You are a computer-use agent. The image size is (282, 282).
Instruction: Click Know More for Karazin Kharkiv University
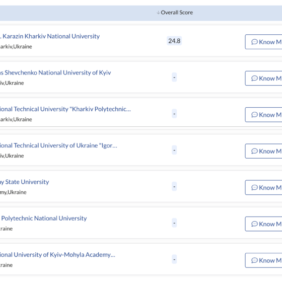click(x=263, y=42)
